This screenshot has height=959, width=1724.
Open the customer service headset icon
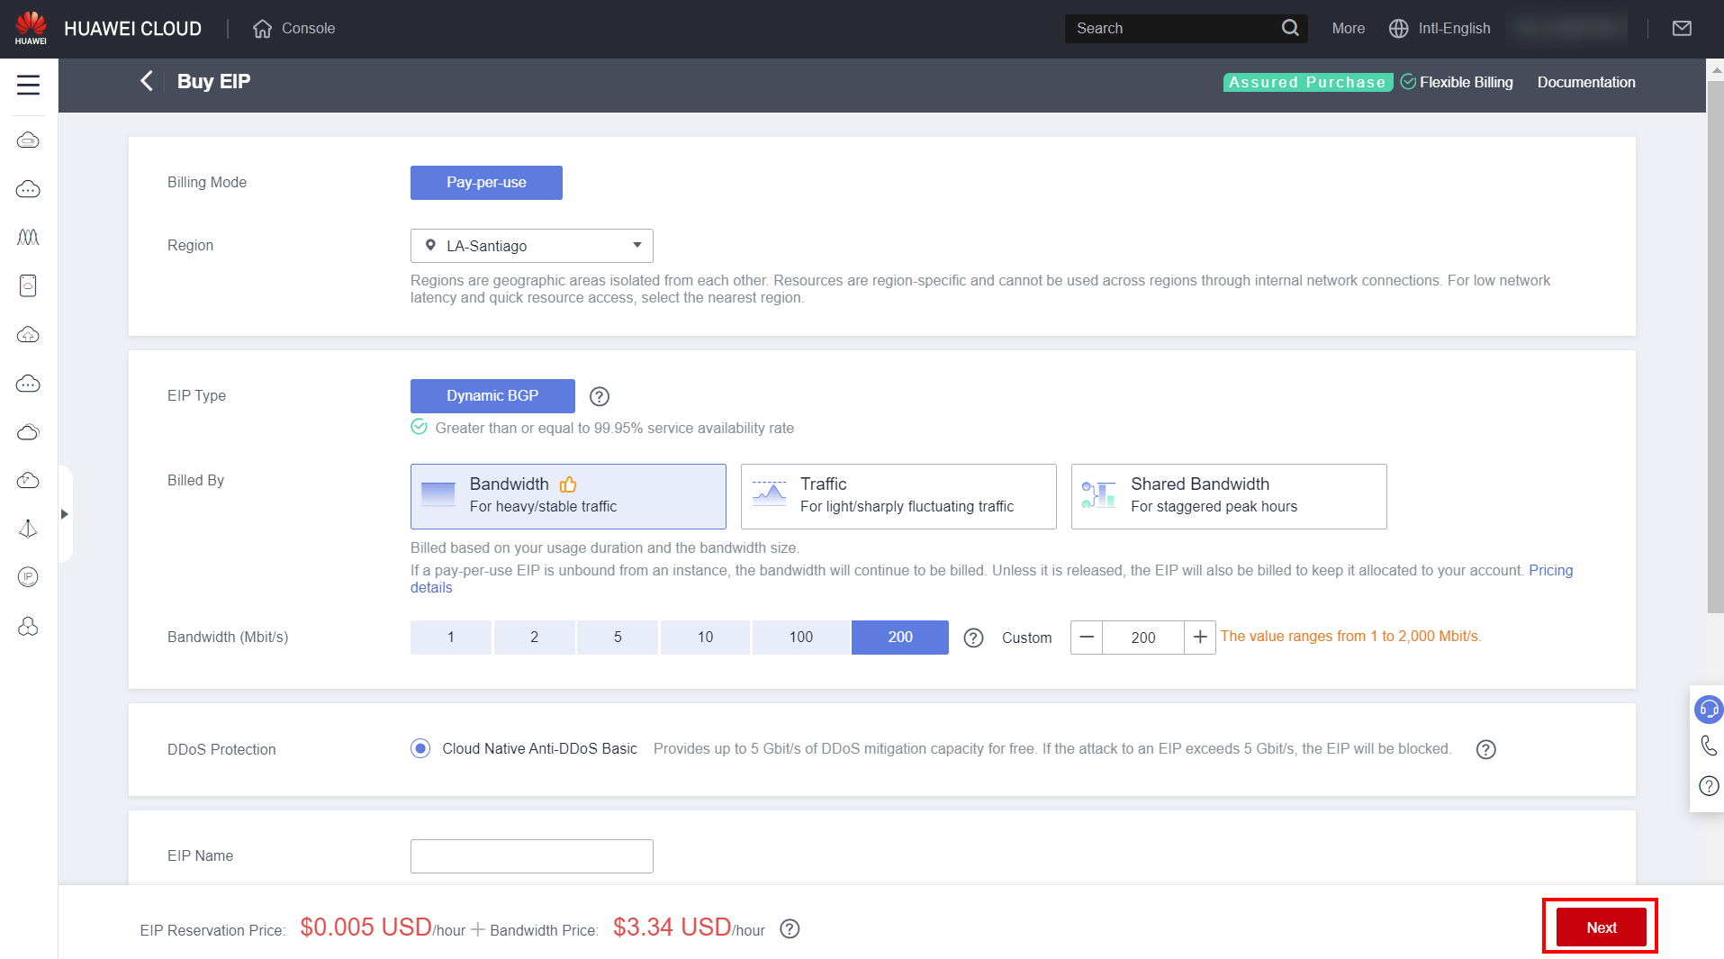1709,710
